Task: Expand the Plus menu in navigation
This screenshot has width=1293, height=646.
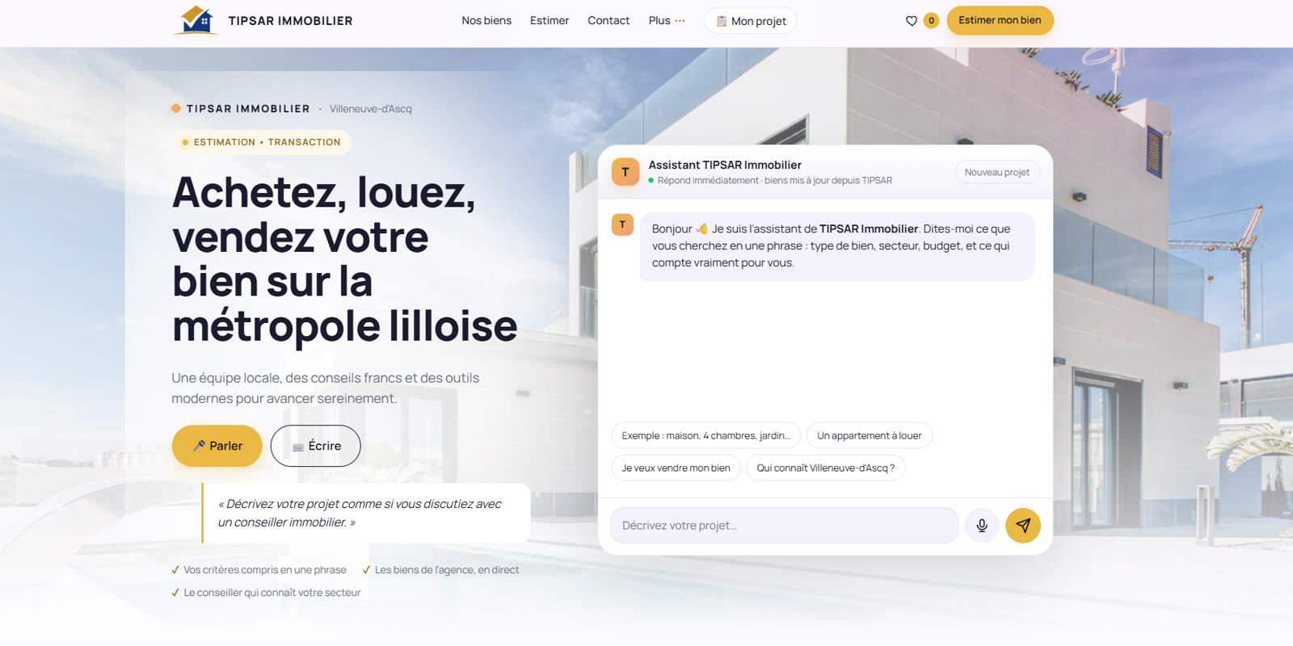Action: 667,21
